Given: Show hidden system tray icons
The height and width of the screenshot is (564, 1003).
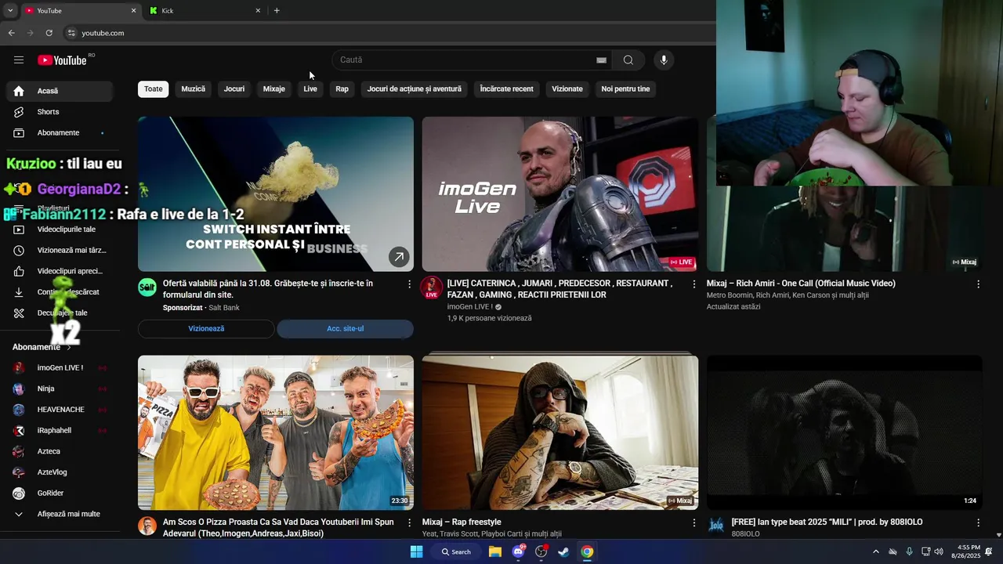Looking at the screenshot, I should [x=876, y=551].
